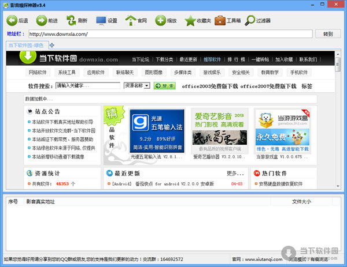
Task: Go to 官网 home icon
Action: pyautogui.click(x=131, y=21)
